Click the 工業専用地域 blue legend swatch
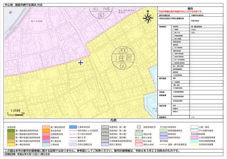227x159 pixels. click(73, 127)
